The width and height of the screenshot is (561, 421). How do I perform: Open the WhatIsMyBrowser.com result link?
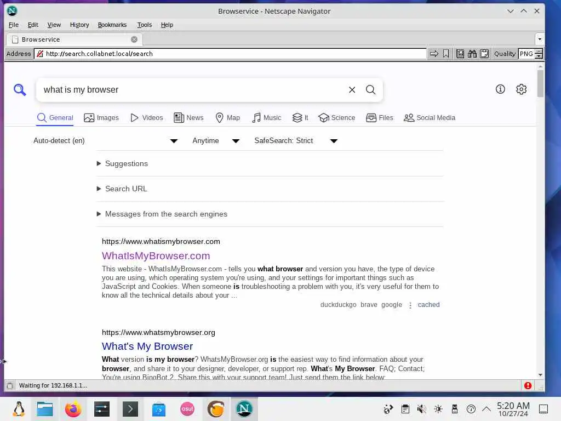pyautogui.click(x=156, y=256)
